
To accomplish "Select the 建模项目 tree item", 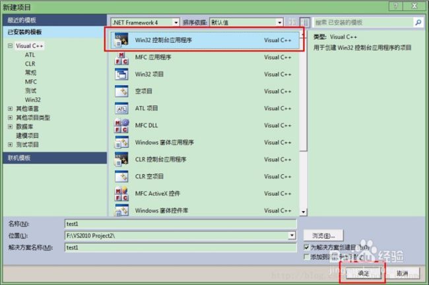I will [27, 136].
